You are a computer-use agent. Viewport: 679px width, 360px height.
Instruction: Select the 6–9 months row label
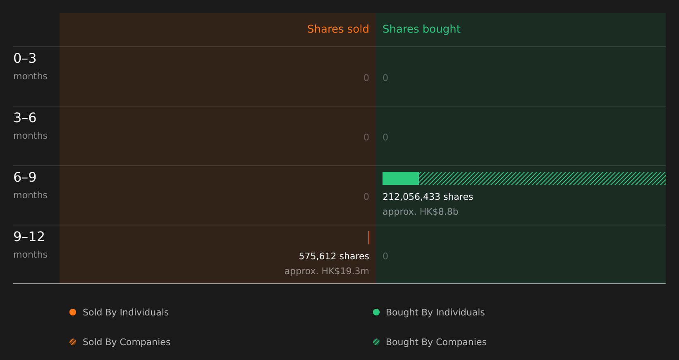tap(30, 185)
